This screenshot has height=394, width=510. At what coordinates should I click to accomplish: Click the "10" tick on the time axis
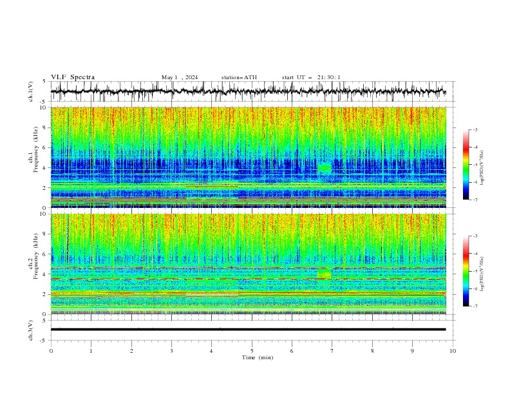click(x=453, y=351)
